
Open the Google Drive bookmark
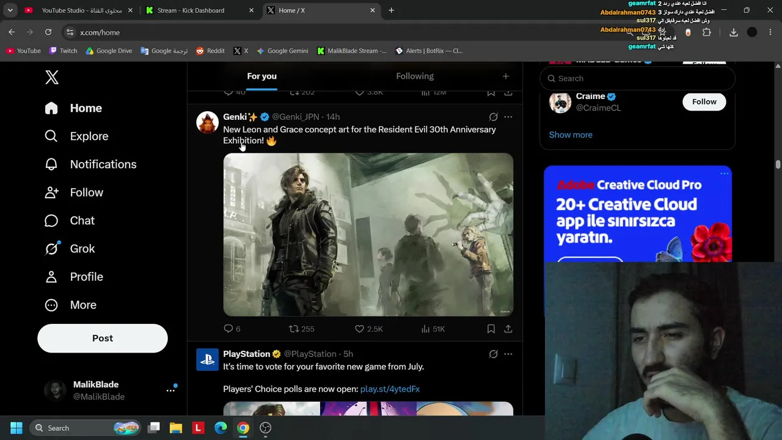[109, 51]
